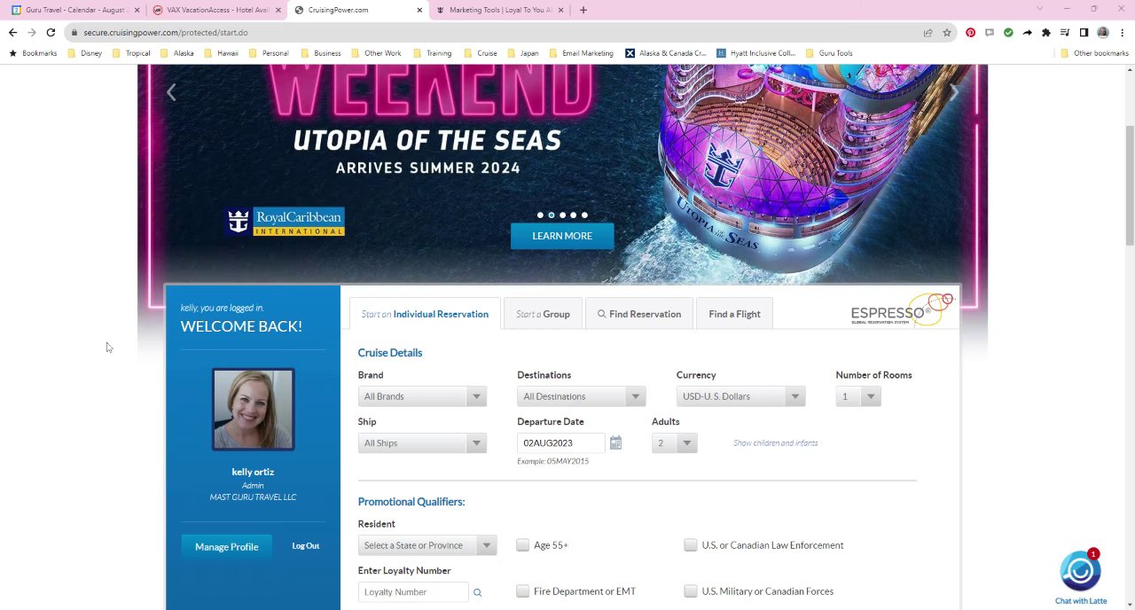Toggle the browser side panel icon

coord(1084,33)
